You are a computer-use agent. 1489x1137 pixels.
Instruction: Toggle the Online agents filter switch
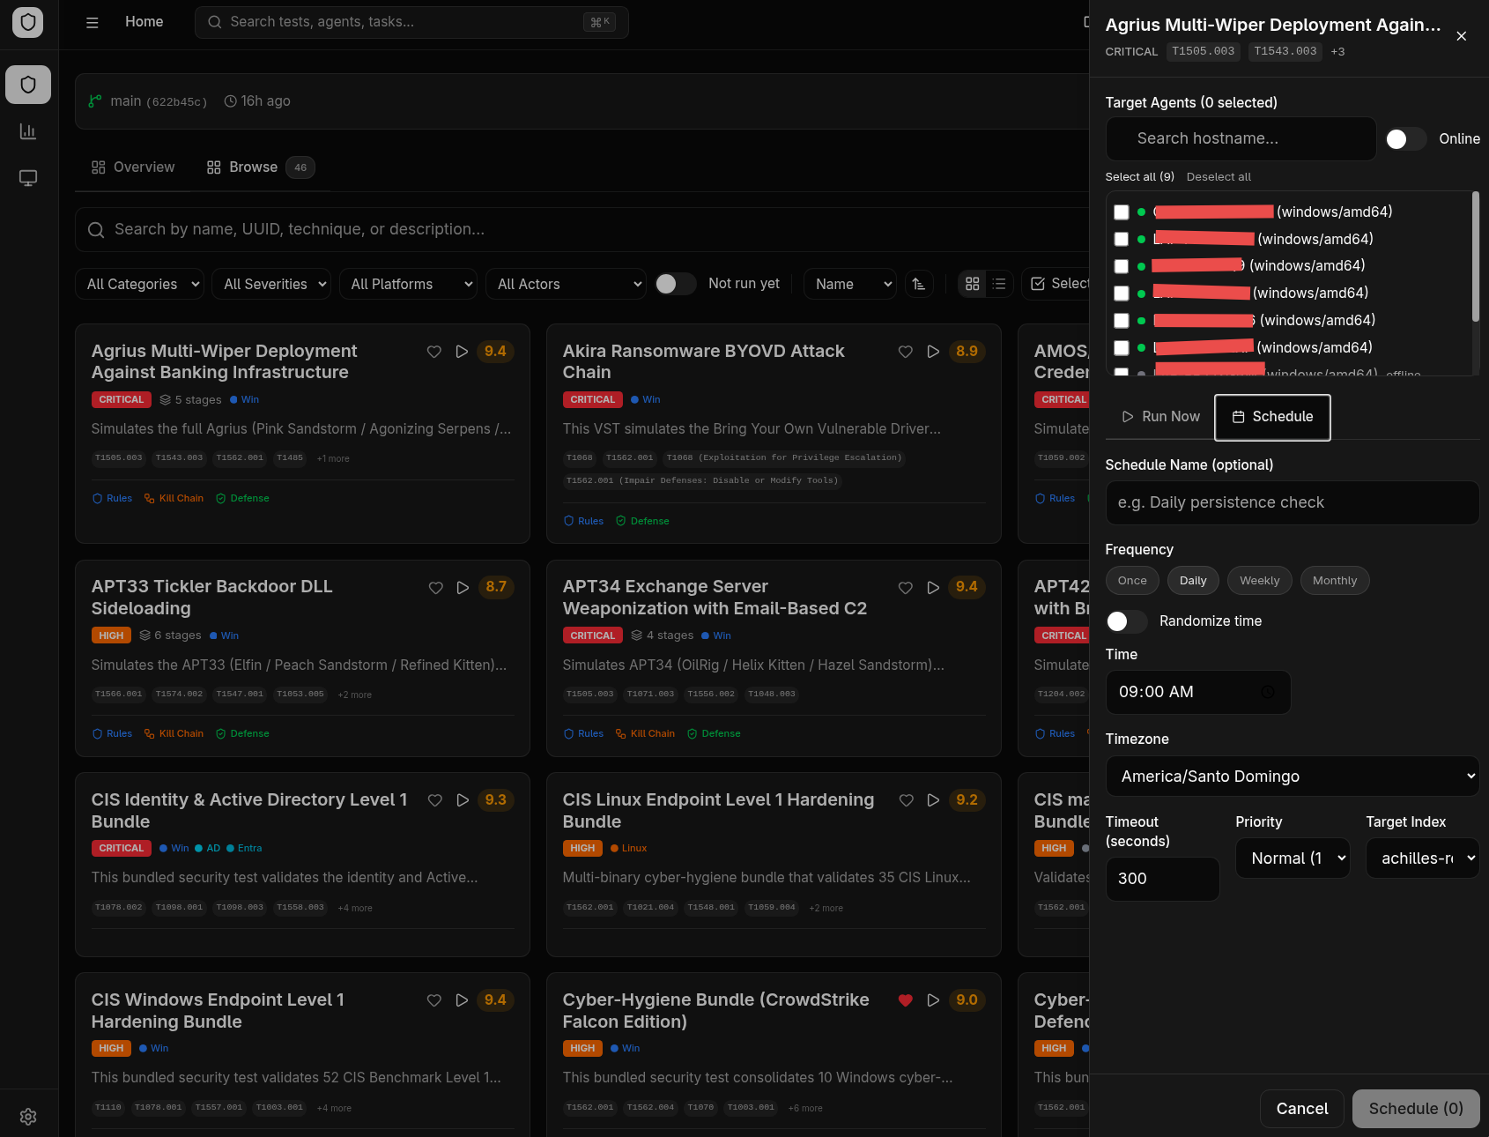coord(1405,139)
